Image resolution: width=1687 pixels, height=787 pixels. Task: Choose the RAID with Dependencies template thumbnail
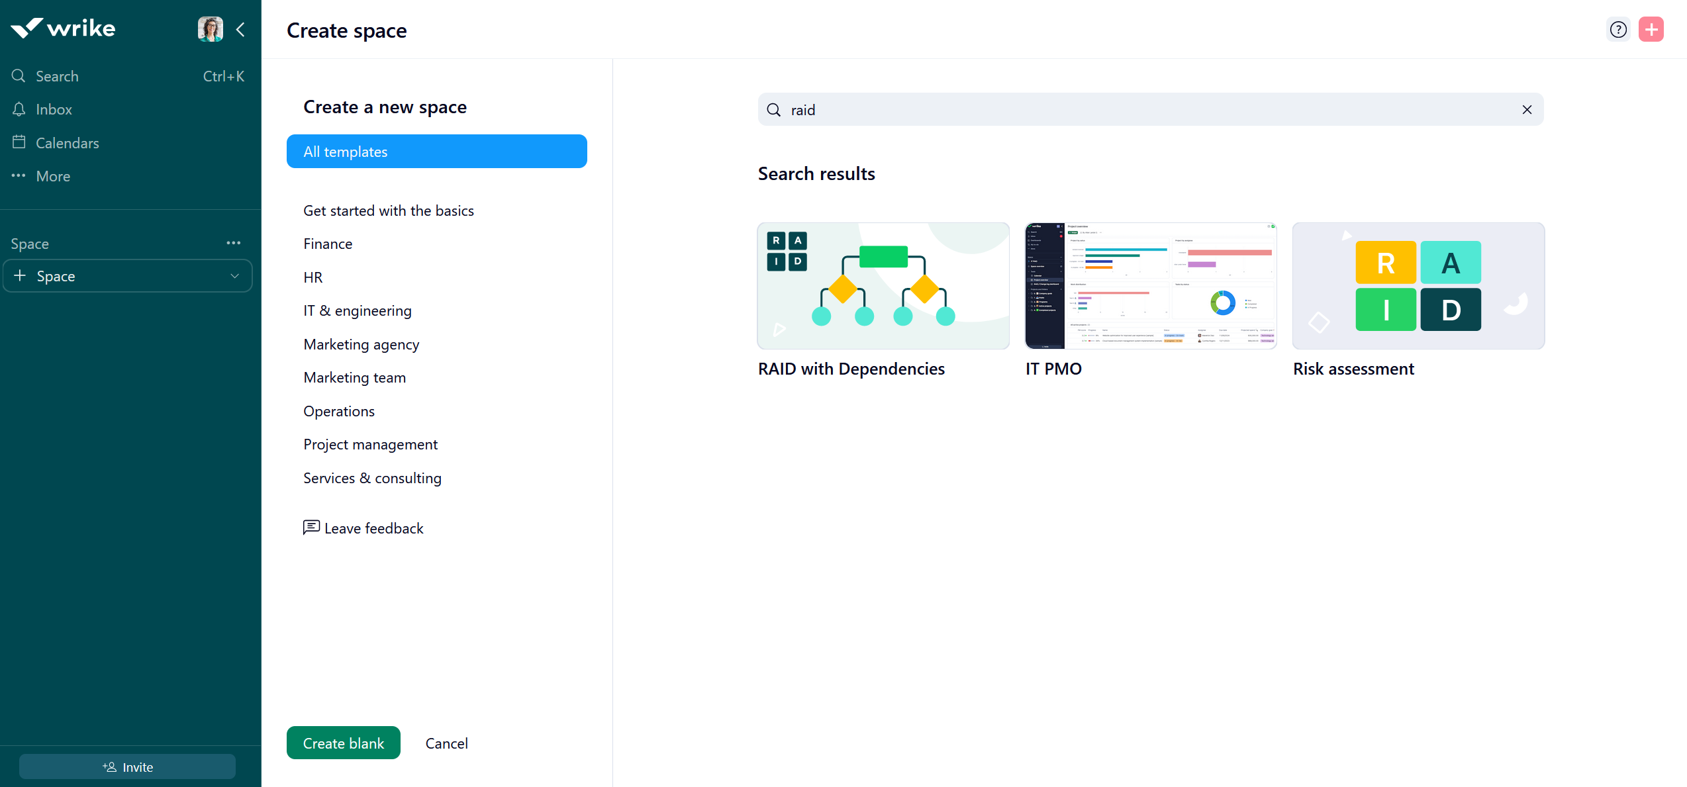pyautogui.click(x=883, y=286)
